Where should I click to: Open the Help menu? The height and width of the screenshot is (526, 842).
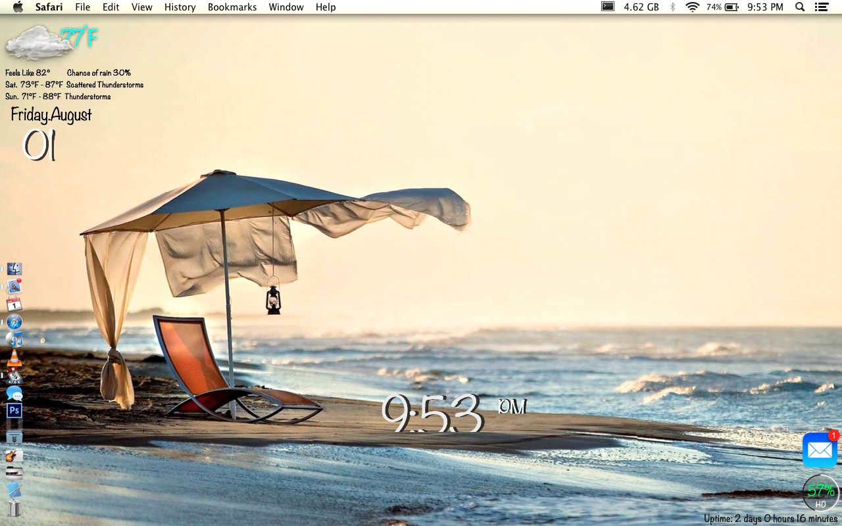[x=326, y=7]
